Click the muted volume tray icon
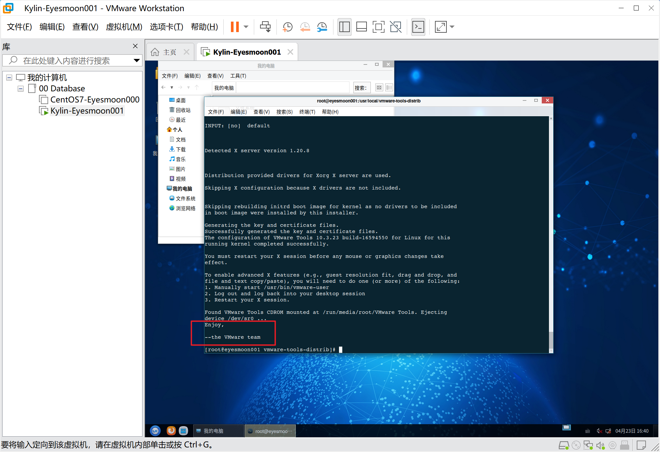 tap(599, 431)
